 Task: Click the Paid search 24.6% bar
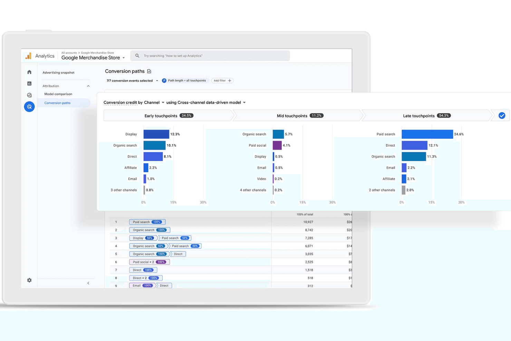pyautogui.click(x=427, y=134)
